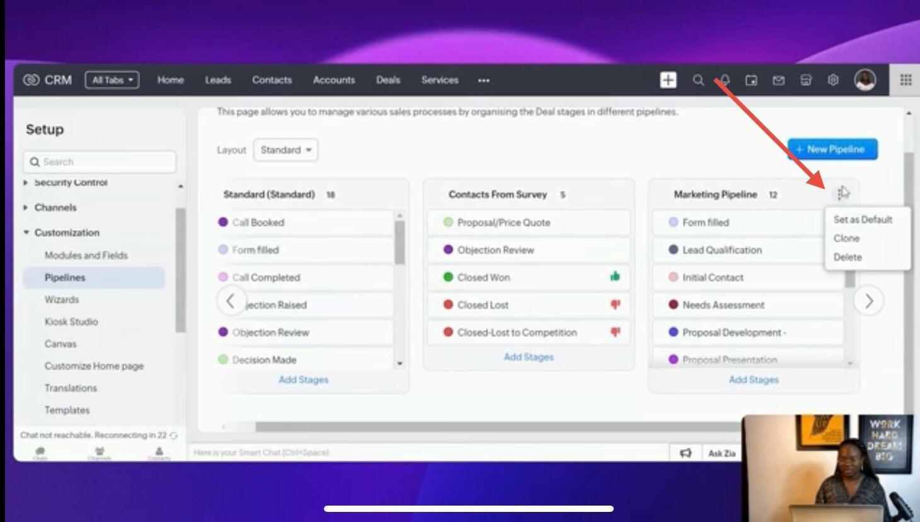
Task: Open the Standard layout dropdown
Action: coord(285,150)
